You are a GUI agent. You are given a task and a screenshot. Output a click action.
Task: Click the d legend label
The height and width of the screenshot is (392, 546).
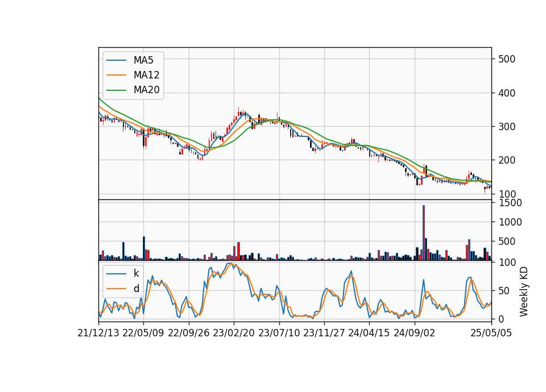click(x=136, y=289)
